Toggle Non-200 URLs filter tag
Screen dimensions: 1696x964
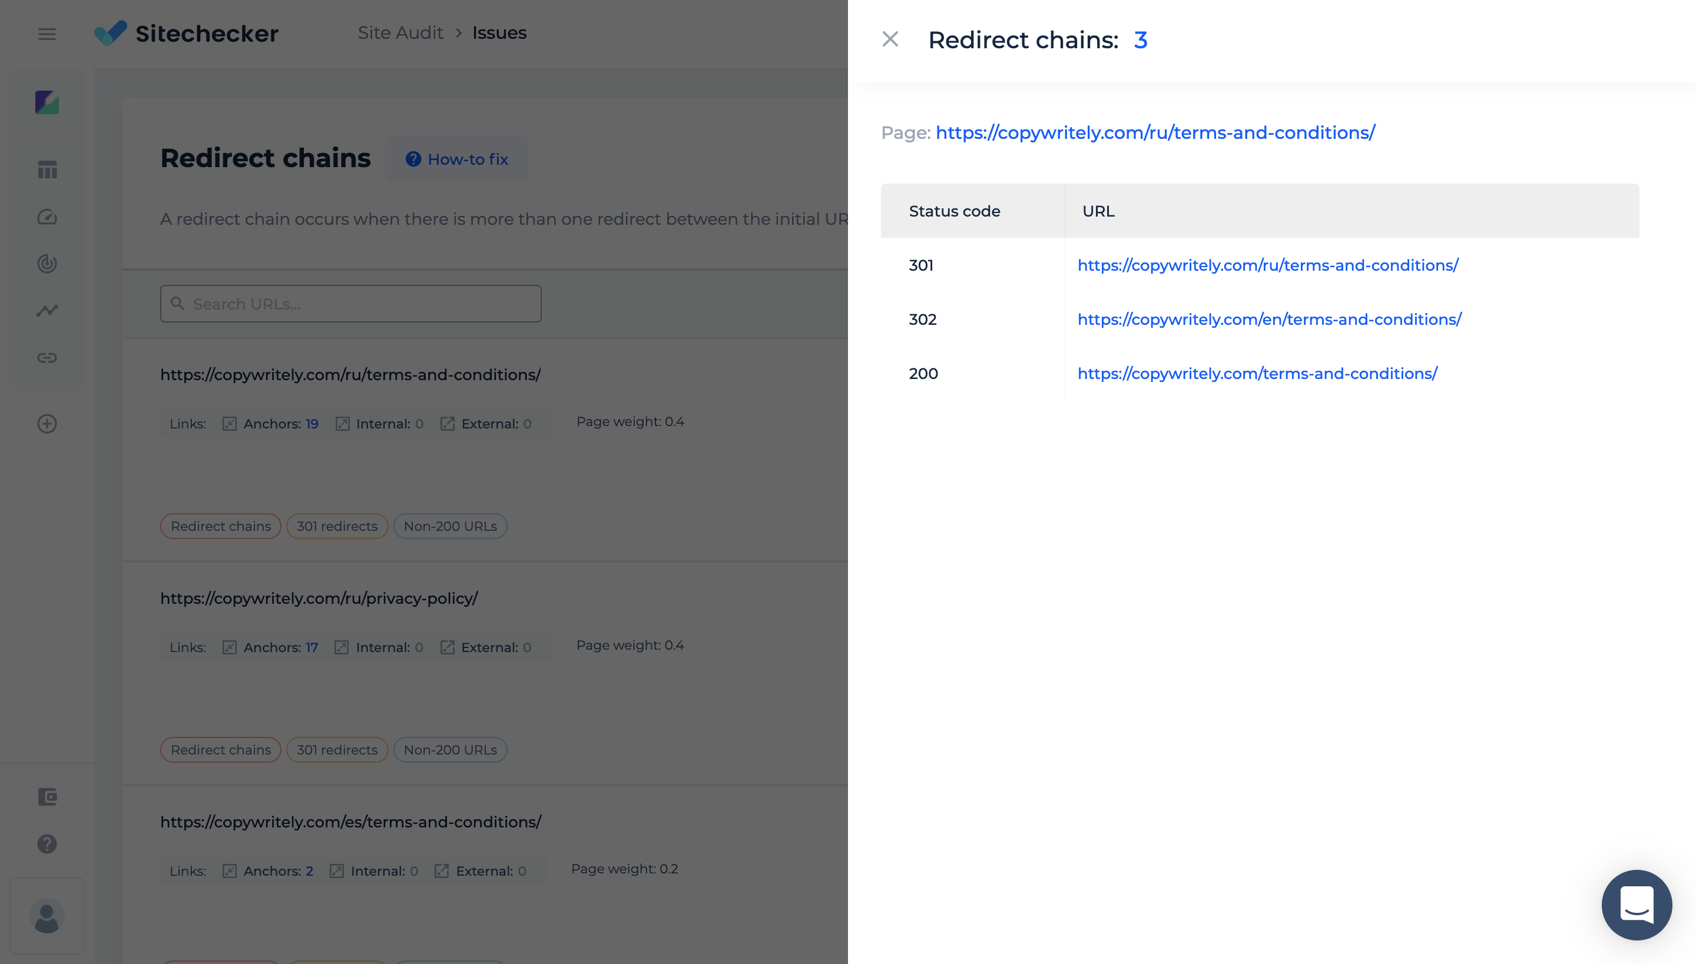coord(450,525)
